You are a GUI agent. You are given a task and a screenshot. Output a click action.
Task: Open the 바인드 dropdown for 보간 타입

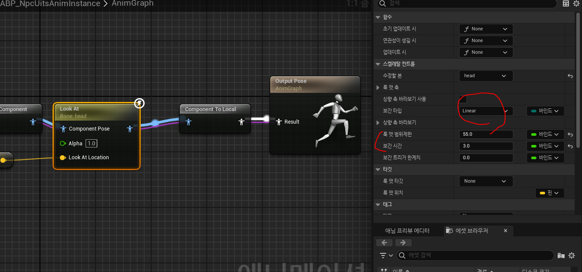tap(545, 111)
